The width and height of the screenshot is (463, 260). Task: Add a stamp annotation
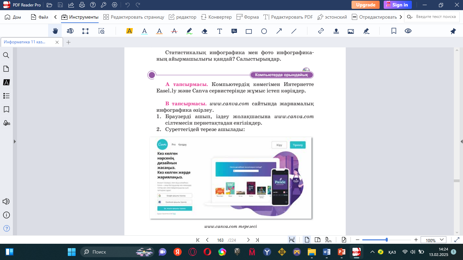click(x=336, y=31)
